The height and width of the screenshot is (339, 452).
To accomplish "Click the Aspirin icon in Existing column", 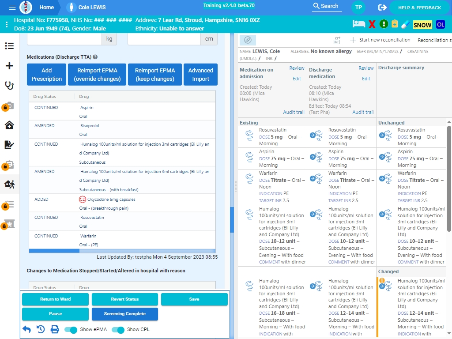I will [249, 157].
